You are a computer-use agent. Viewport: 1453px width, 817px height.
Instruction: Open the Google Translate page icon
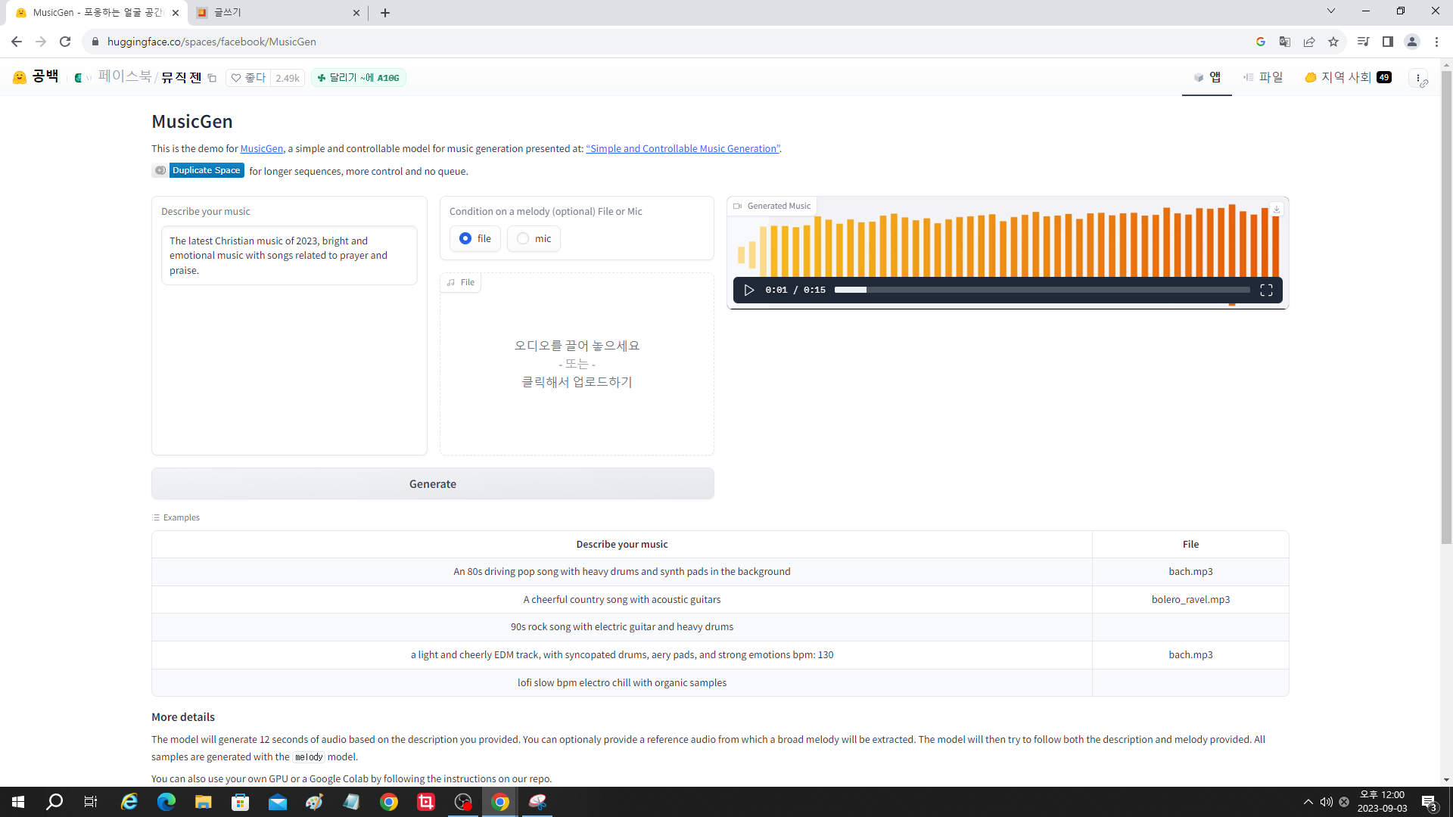tap(1285, 42)
